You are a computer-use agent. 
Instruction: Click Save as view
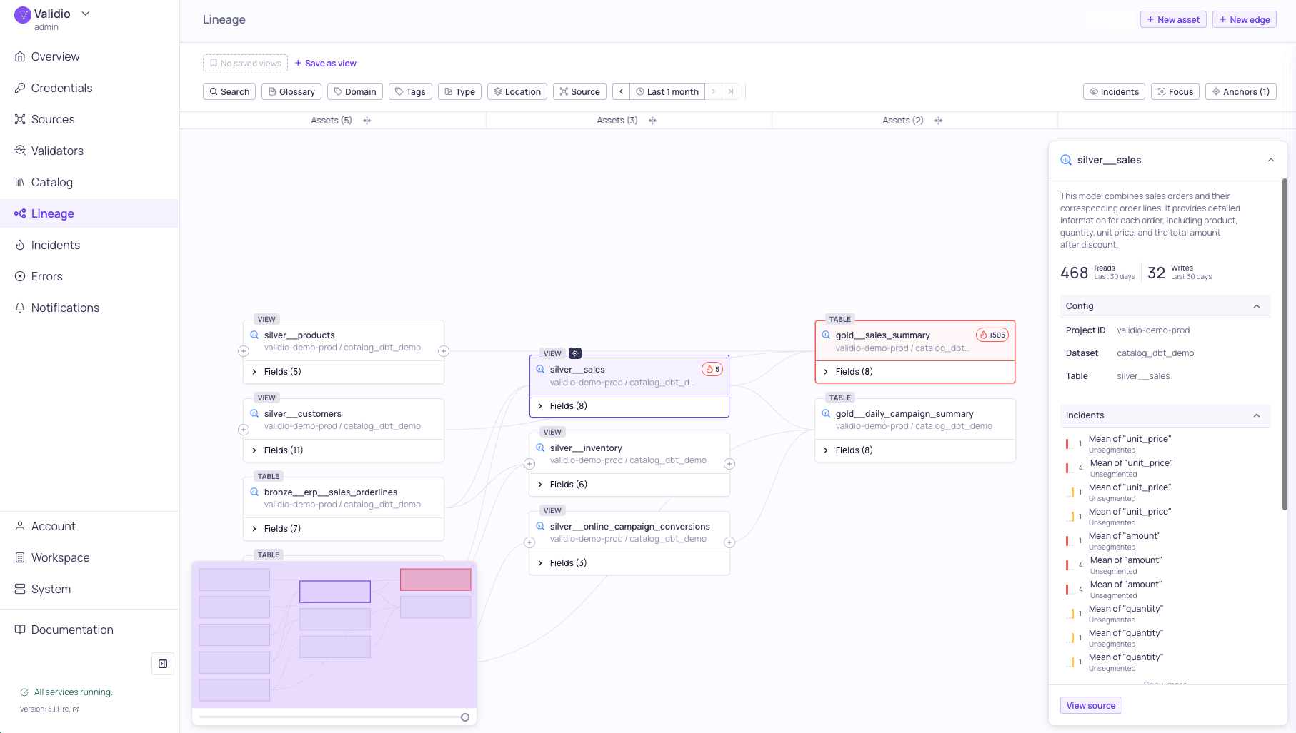[325, 63]
